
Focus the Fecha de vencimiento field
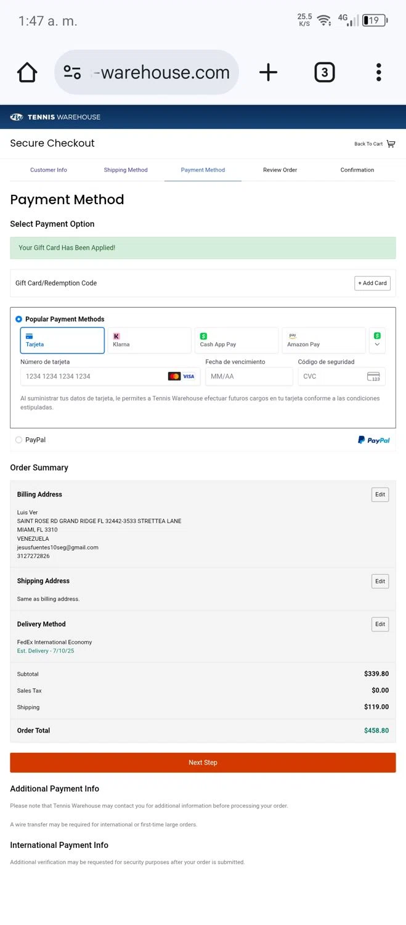tap(249, 376)
